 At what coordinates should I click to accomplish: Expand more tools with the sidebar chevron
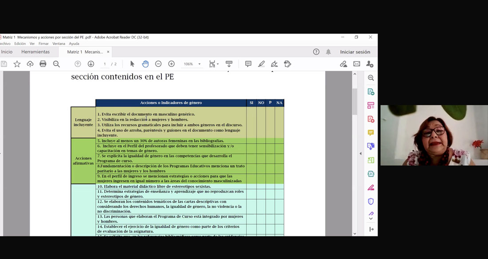pyautogui.click(x=371, y=219)
